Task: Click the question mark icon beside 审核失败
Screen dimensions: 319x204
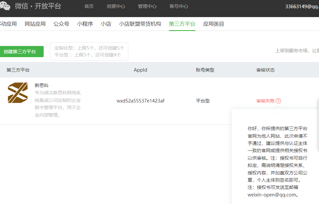Action: (x=278, y=101)
